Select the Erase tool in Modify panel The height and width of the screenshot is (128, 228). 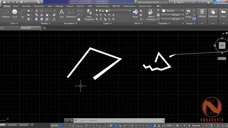[54, 11]
